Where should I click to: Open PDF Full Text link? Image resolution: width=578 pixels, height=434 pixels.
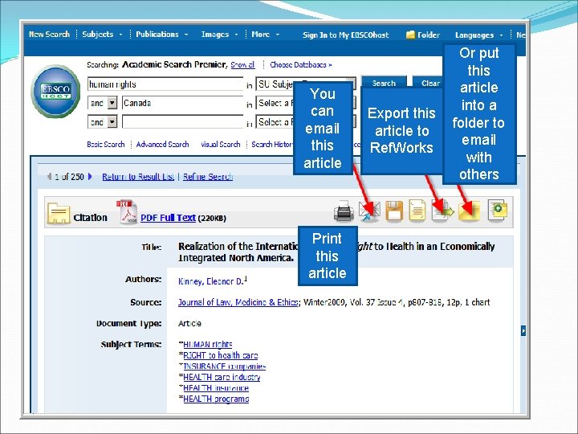tap(168, 218)
